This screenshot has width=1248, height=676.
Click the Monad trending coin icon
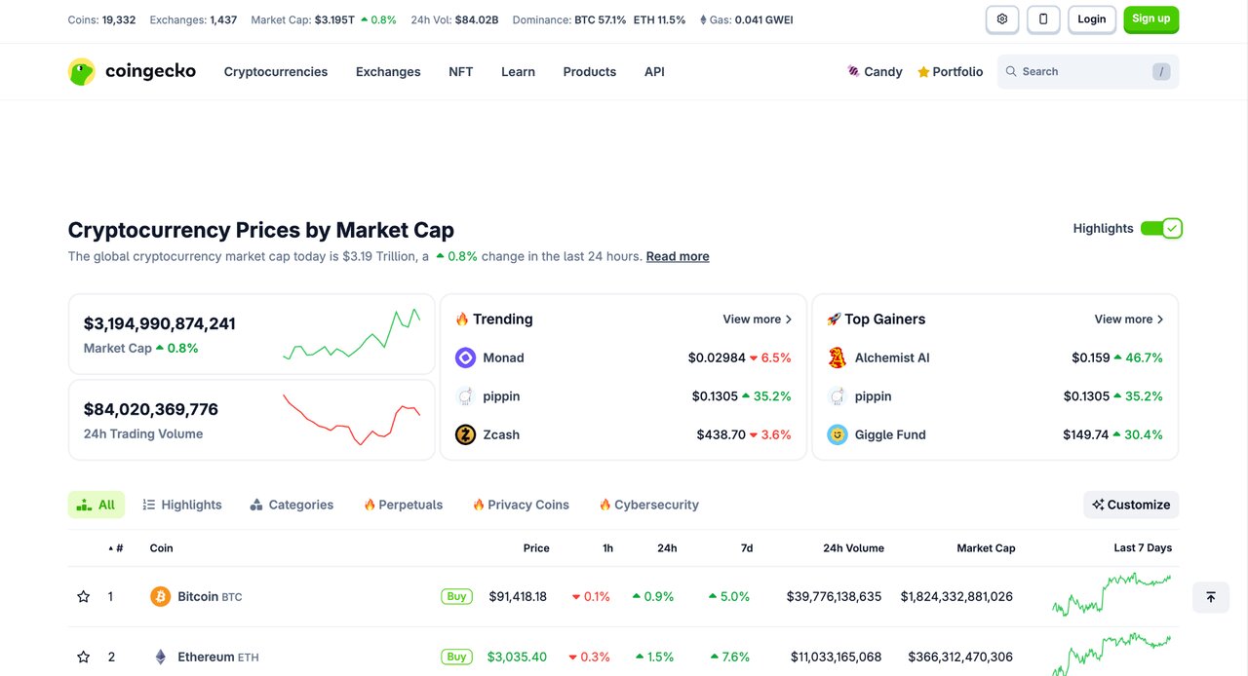tap(465, 357)
